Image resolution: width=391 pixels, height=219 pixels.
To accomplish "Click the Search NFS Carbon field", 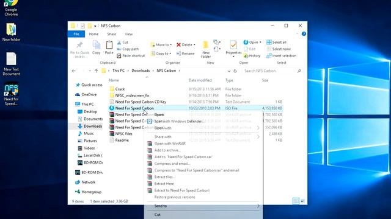I will [x=272, y=71].
